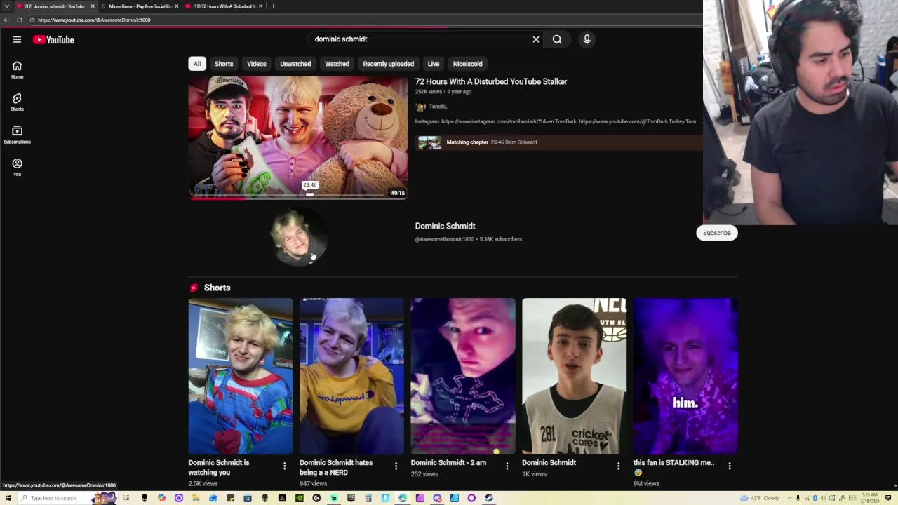The height and width of the screenshot is (505, 898).
Task: Open the basketball jersey Dominic Schmidt short
Action: tap(574, 376)
